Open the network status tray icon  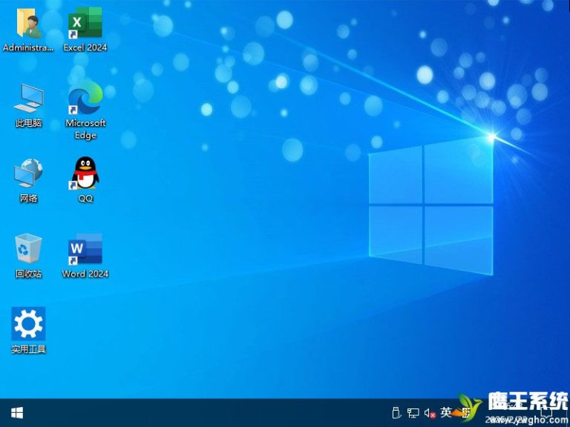pyautogui.click(x=413, y=413)
